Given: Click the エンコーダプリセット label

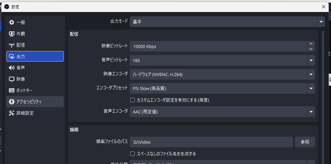Looking at the screenshot, I should click(112, 88).
